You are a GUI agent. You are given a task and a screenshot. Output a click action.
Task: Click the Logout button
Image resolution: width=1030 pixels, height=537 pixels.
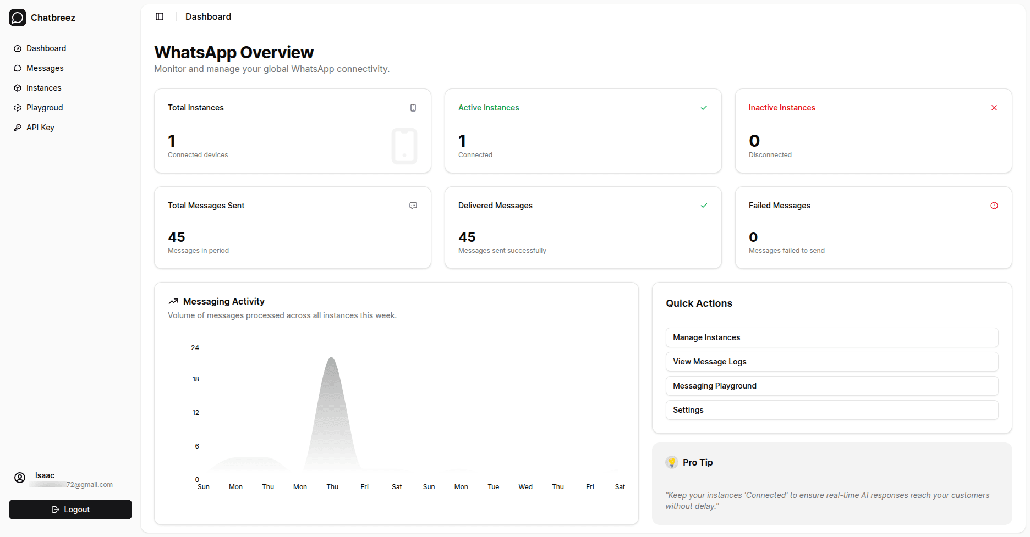70,510
